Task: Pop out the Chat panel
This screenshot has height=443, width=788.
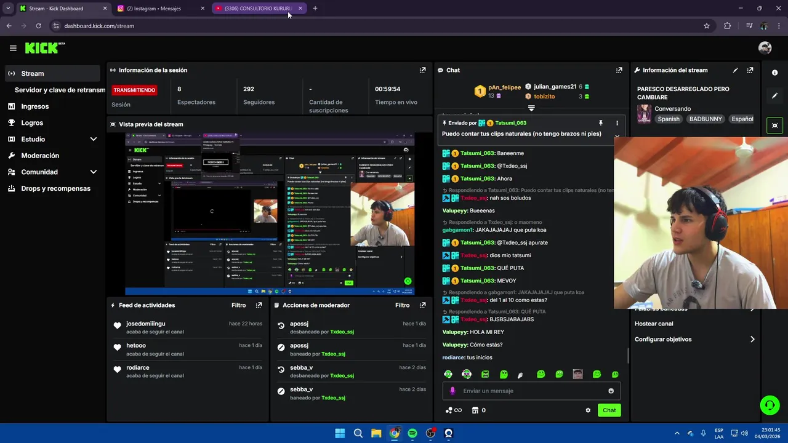Action: point(619,70)
